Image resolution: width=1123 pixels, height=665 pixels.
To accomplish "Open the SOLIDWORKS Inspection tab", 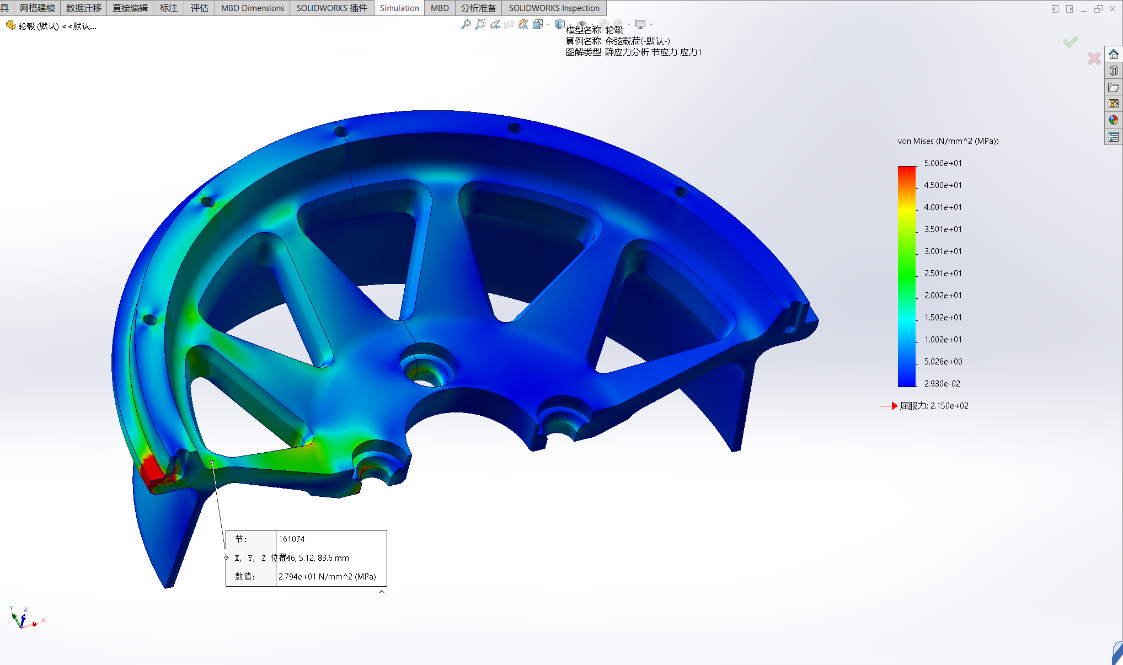I will 554,8.
